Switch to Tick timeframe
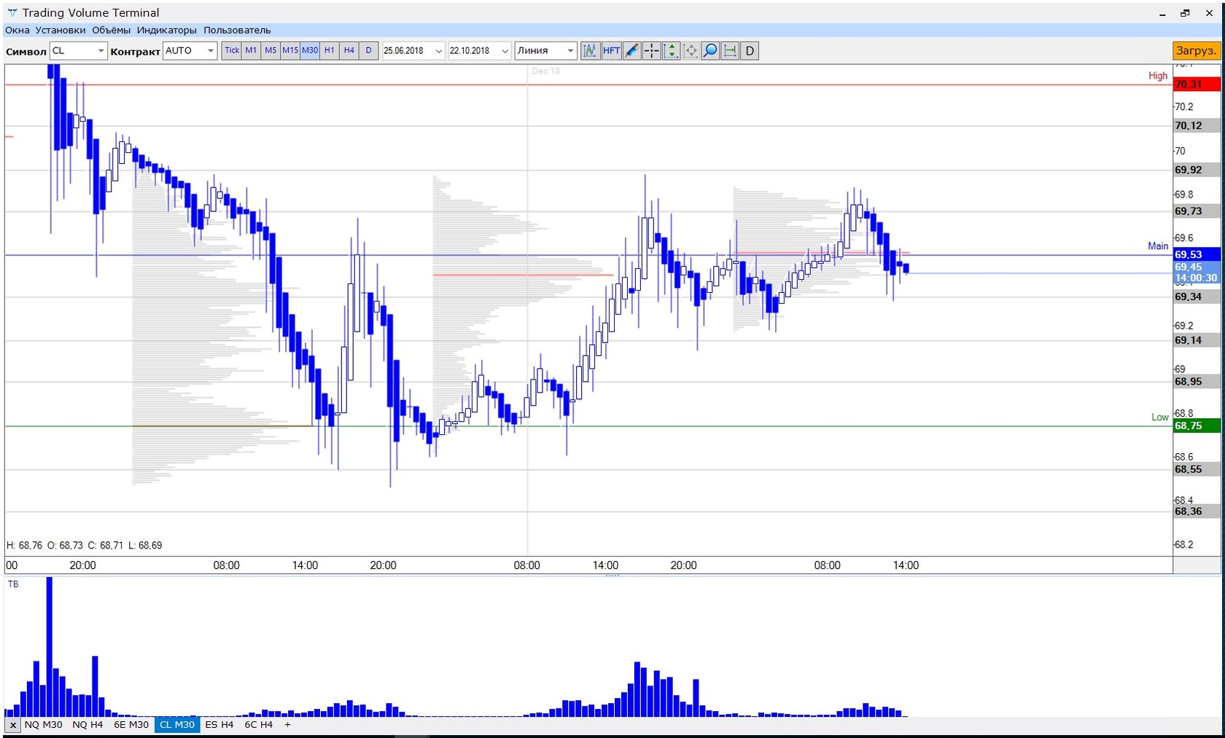The width and height of the screenshot is (1225, 738). [x=232, y=50]
